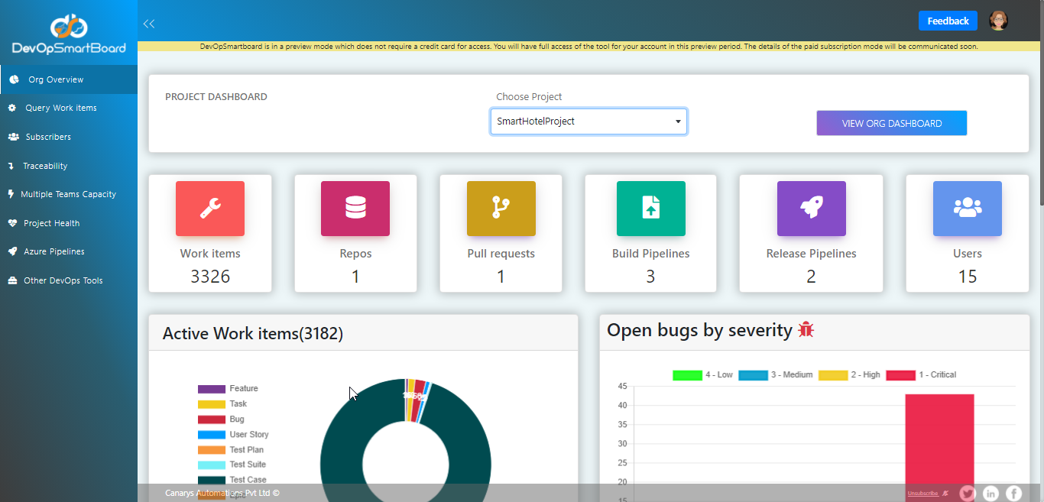
Task: Click the red Critical bar in chart
Action: (x=939, y=447)
